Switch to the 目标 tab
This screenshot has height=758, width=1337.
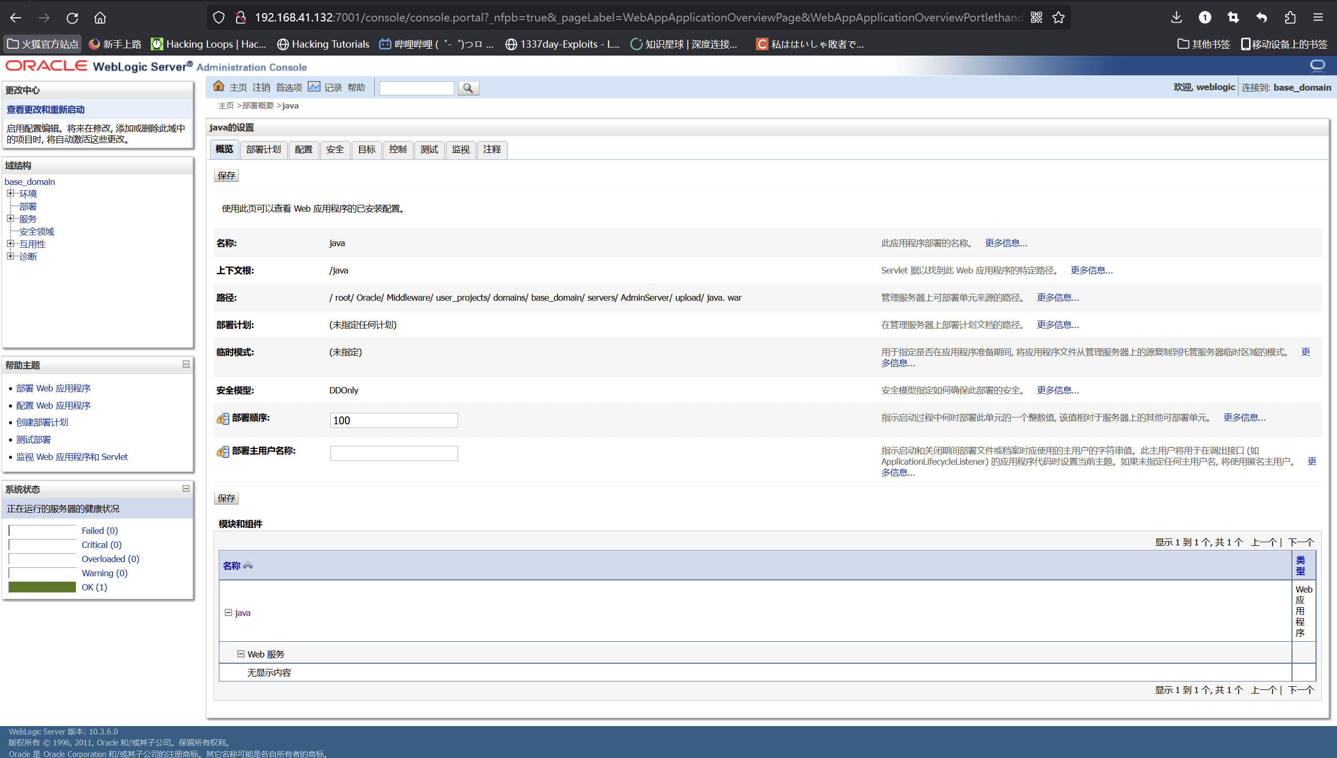coord(366,150)
